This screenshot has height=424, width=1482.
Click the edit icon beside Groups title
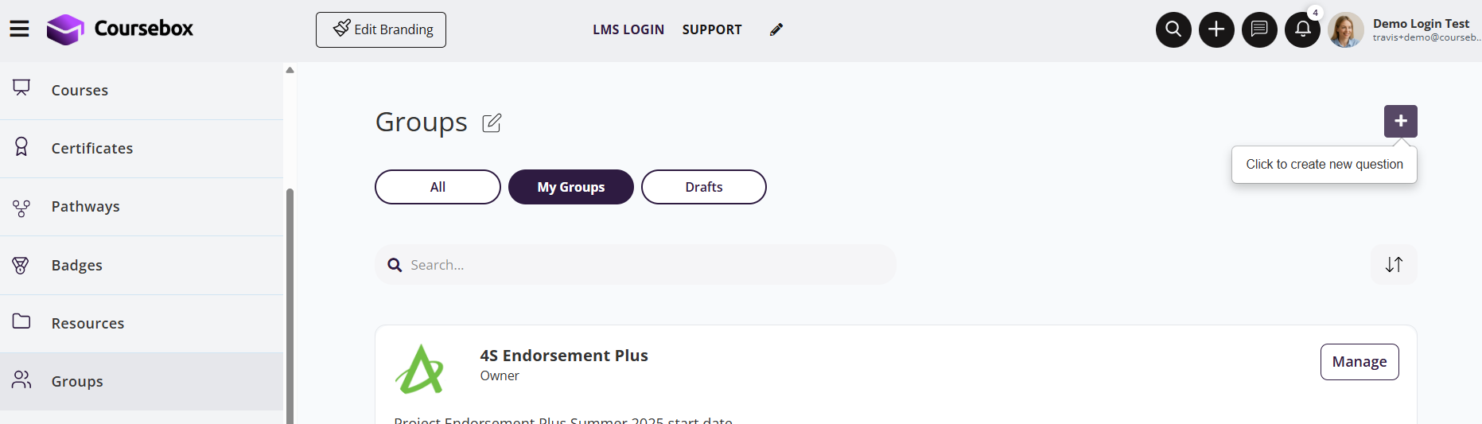492,123
